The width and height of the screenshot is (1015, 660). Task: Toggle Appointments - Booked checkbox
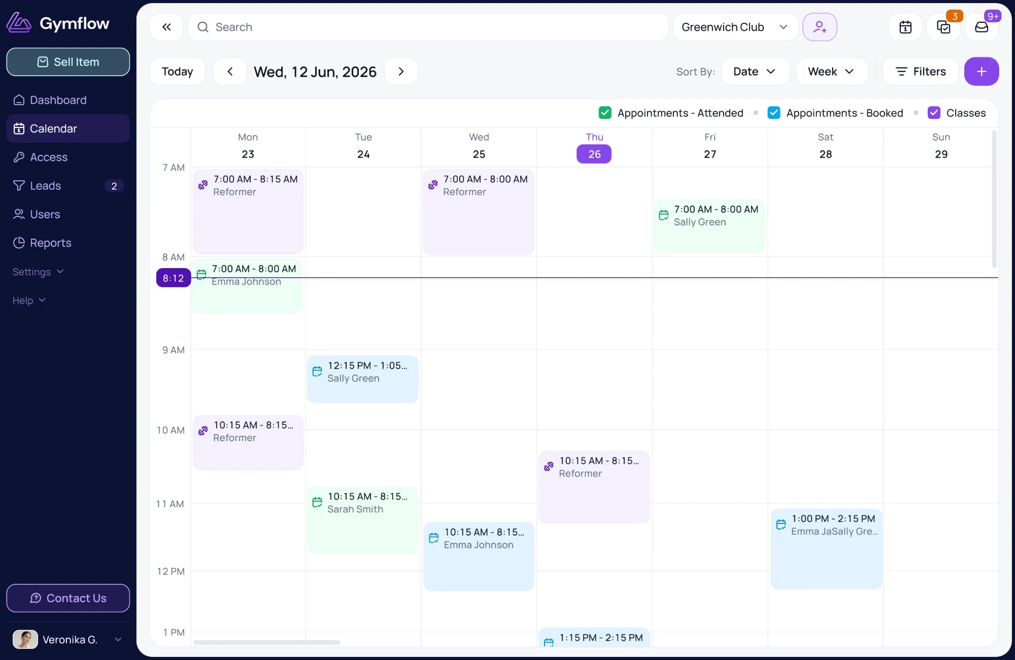coord(774,113)
